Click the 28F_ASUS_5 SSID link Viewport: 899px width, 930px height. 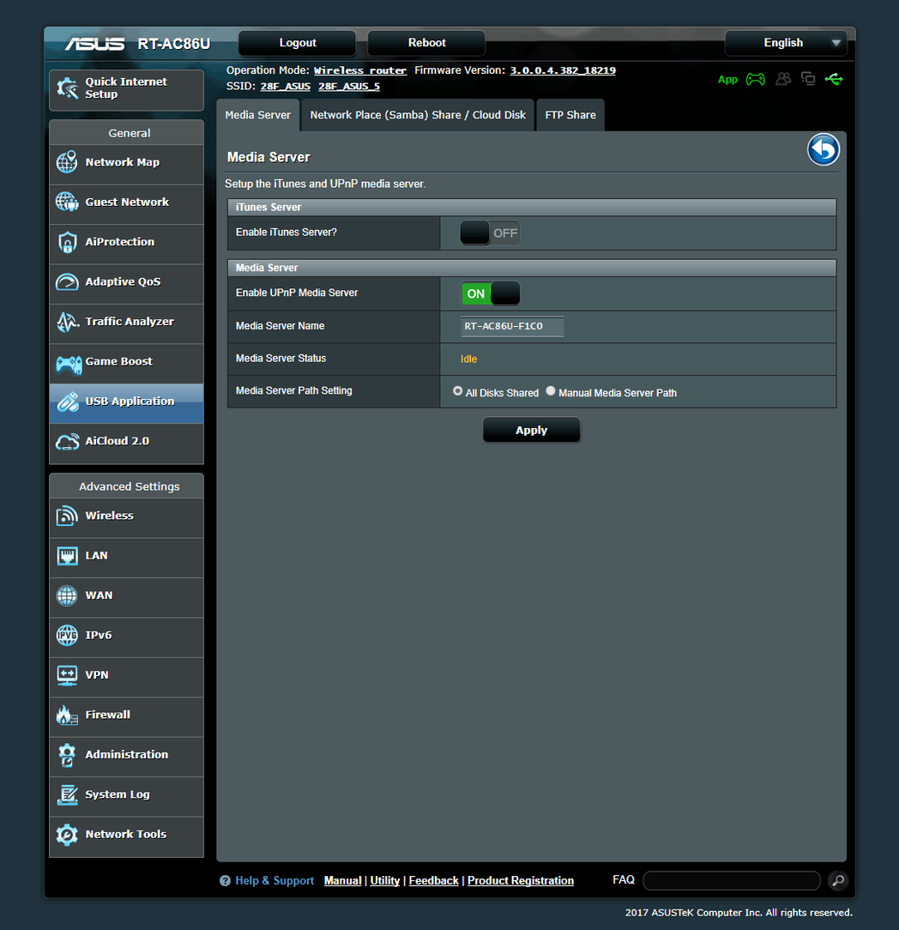348,86
